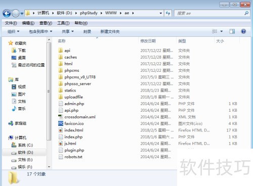Image resolution: width=253 pixels, height=186 pixels.
Task: Click the 刻录 button
Action: point(87,31)
